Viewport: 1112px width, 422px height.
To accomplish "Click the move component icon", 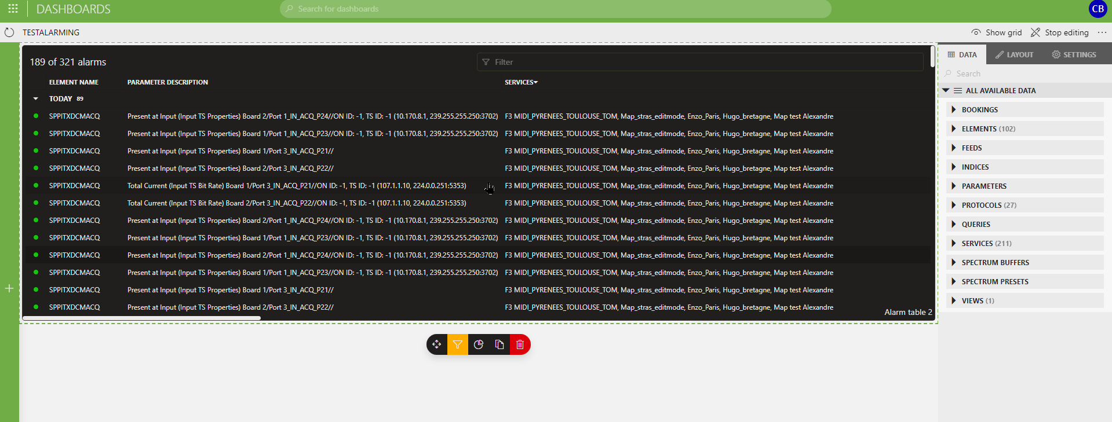I will 437,344.
